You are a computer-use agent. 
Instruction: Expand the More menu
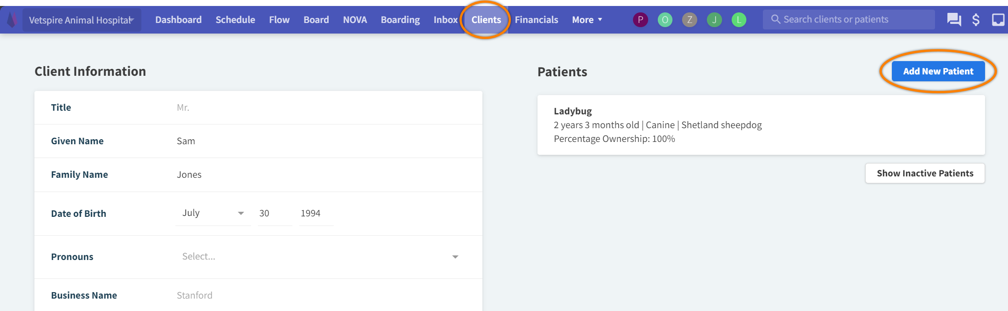[587, 20]
